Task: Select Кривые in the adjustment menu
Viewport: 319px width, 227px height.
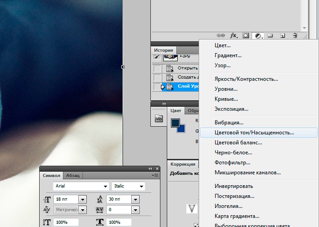Action: (x=226, y=99)
